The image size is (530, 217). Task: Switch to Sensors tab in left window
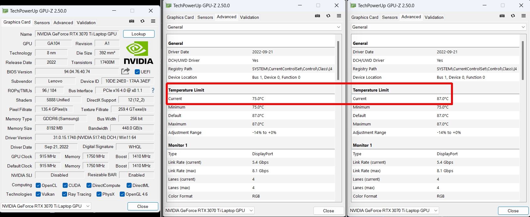pos(42,23)
